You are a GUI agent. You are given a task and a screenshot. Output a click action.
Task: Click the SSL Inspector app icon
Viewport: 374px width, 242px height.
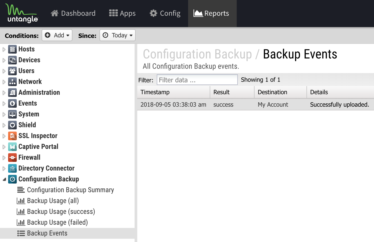tap(12, 136)
